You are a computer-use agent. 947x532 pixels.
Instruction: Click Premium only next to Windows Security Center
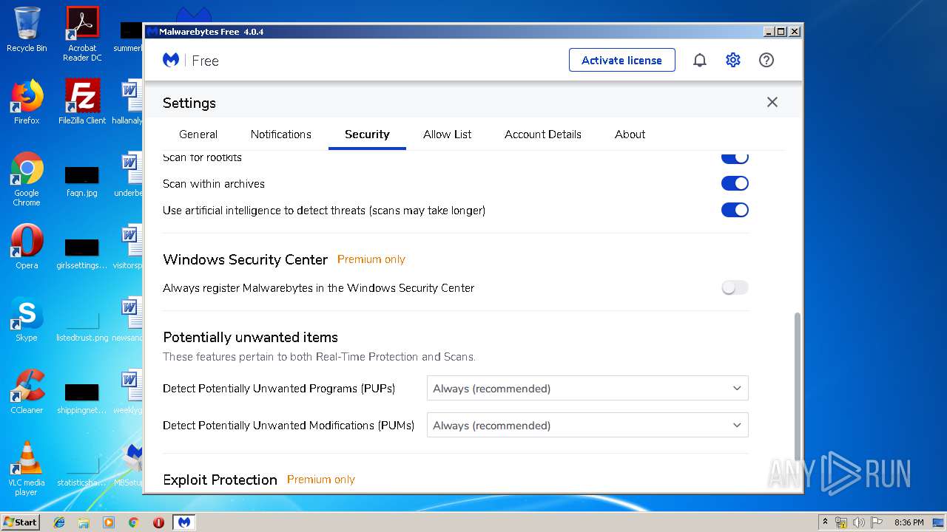[x=371, y=259]
